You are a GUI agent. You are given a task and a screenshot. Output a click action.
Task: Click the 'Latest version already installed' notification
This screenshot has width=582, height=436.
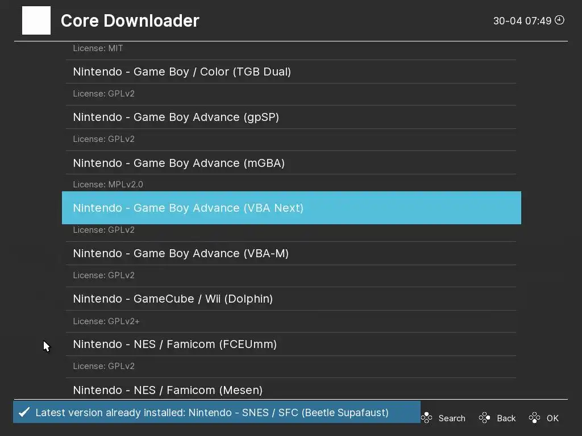[217, 412]
